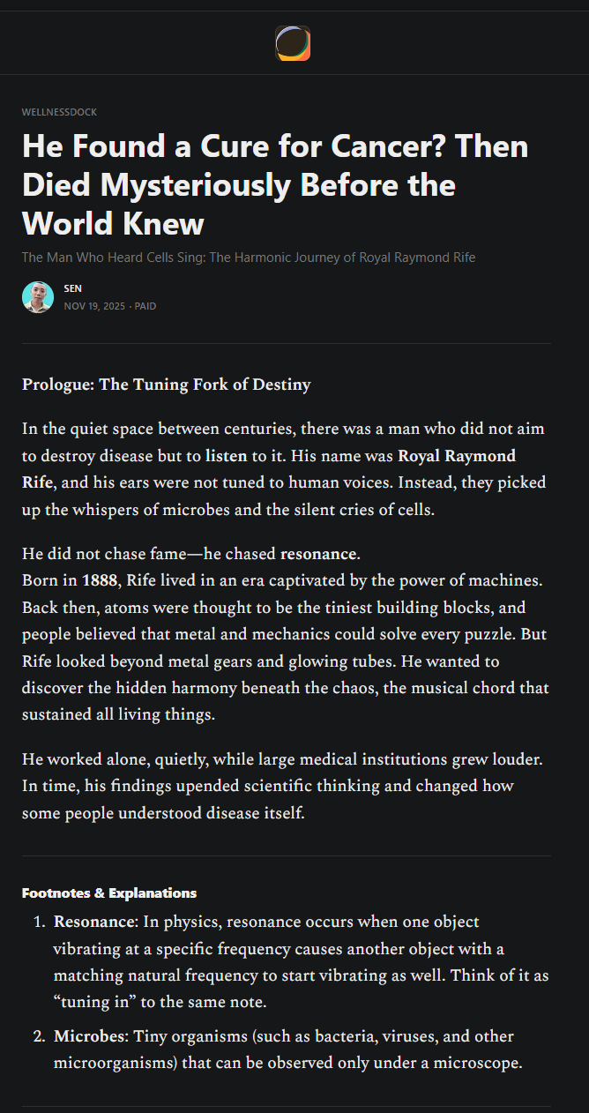The width and height of the screenshot is (589, 1113).
Task: Click the bold word 'resonance' after 'he chased'
Action: pos(318,555)
